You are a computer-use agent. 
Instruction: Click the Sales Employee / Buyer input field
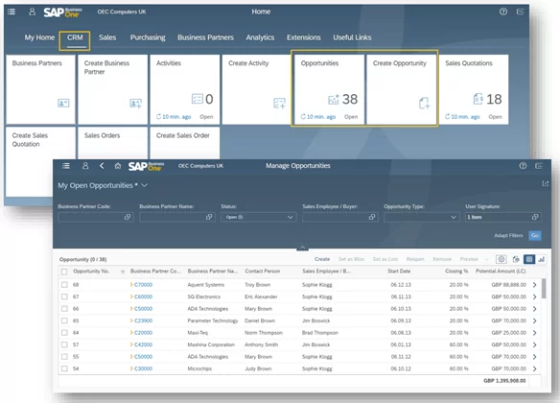pos(339,217)
